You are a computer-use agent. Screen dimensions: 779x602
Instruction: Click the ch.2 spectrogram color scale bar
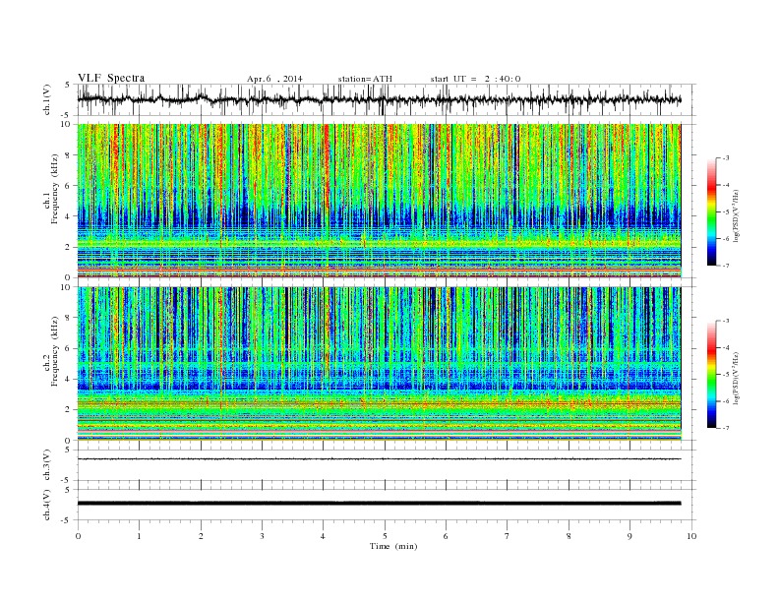tap(711, 375)
